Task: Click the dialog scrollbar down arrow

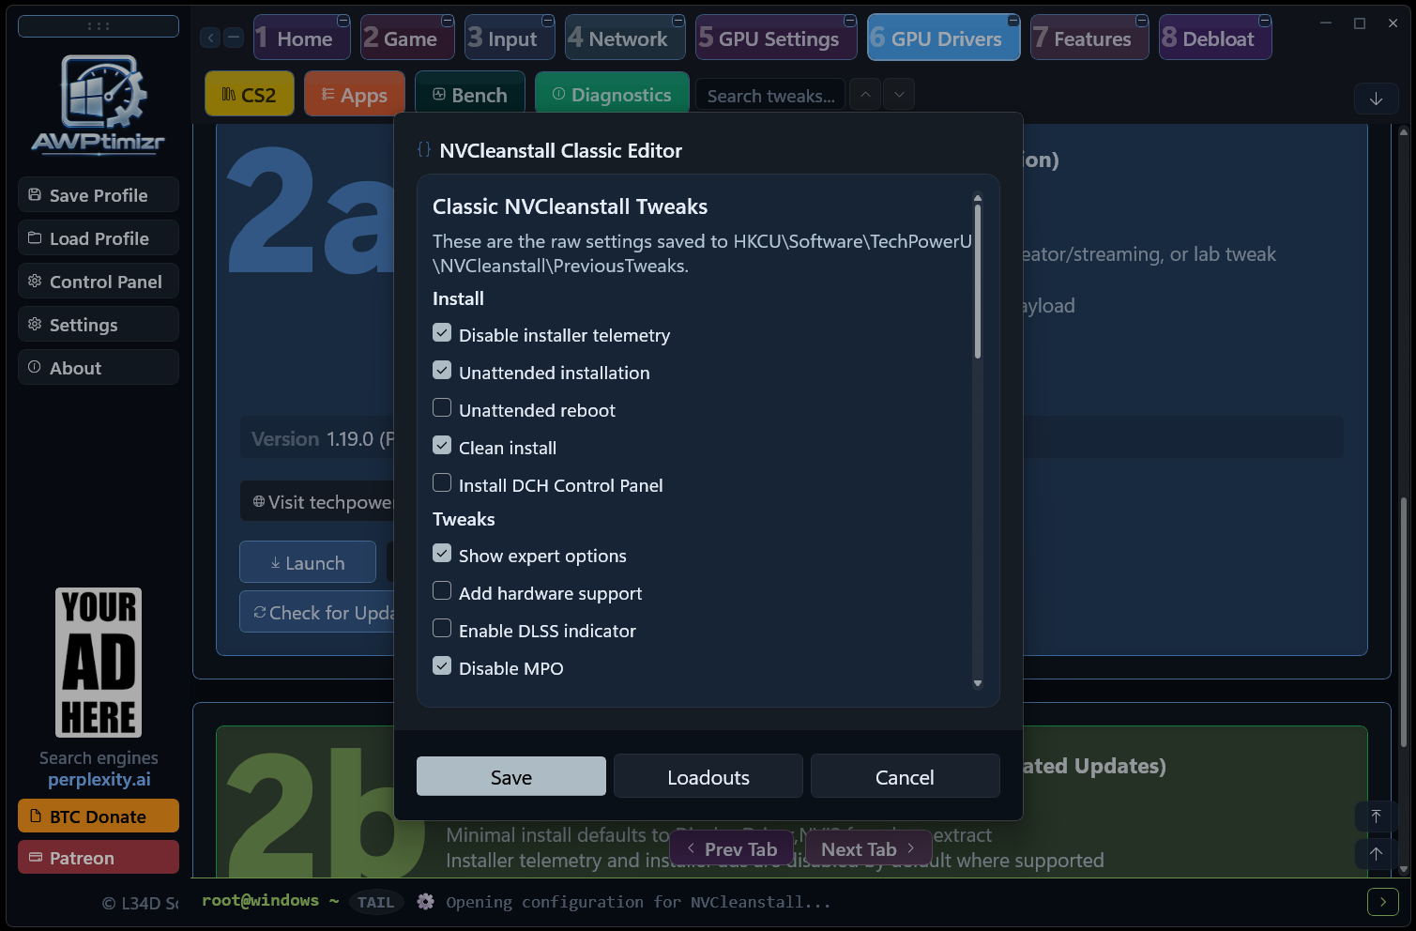Action: pyautogui.click(x=978, y=683)
